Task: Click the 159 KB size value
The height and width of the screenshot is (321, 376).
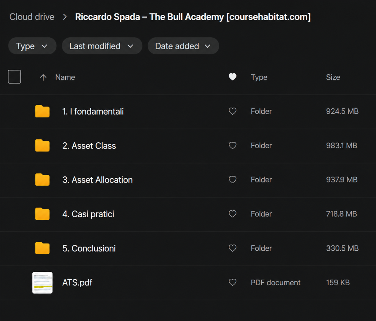Action: click(338, 283)
